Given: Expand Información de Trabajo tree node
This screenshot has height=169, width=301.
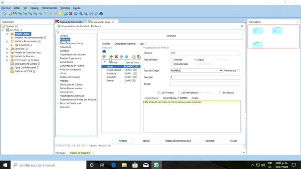Looking at the screenshot, I should [7, 60].
